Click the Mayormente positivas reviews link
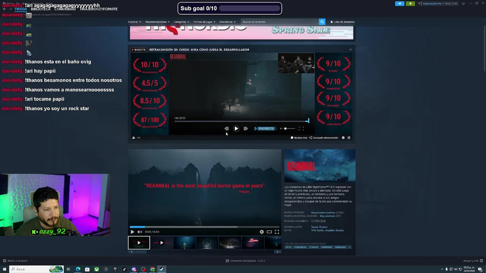486x273 pixels. coord(322,213)
